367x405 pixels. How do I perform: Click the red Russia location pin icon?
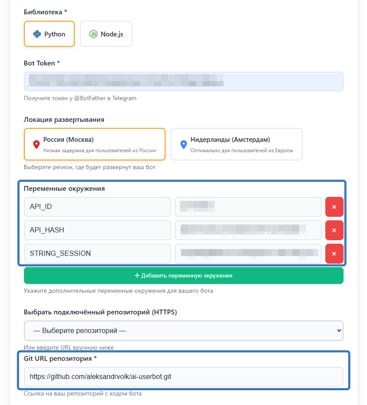tap(36, 144)
